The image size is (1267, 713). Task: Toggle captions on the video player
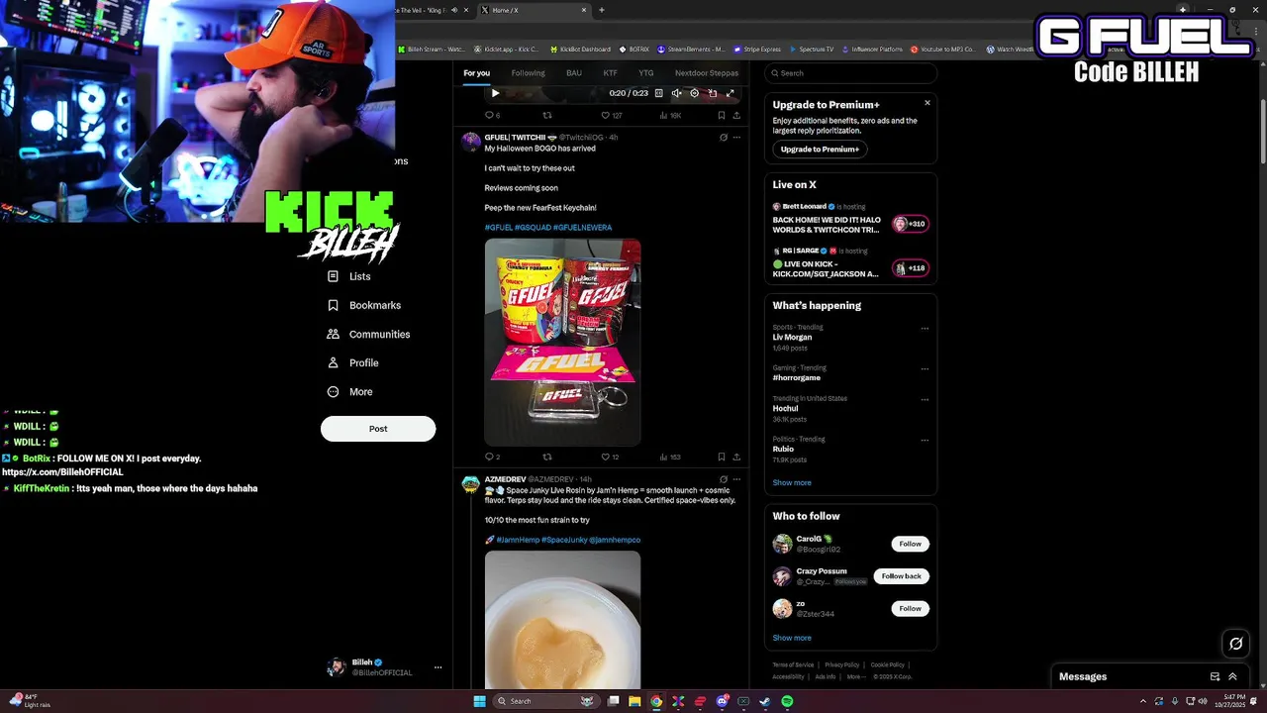point(659,93)
